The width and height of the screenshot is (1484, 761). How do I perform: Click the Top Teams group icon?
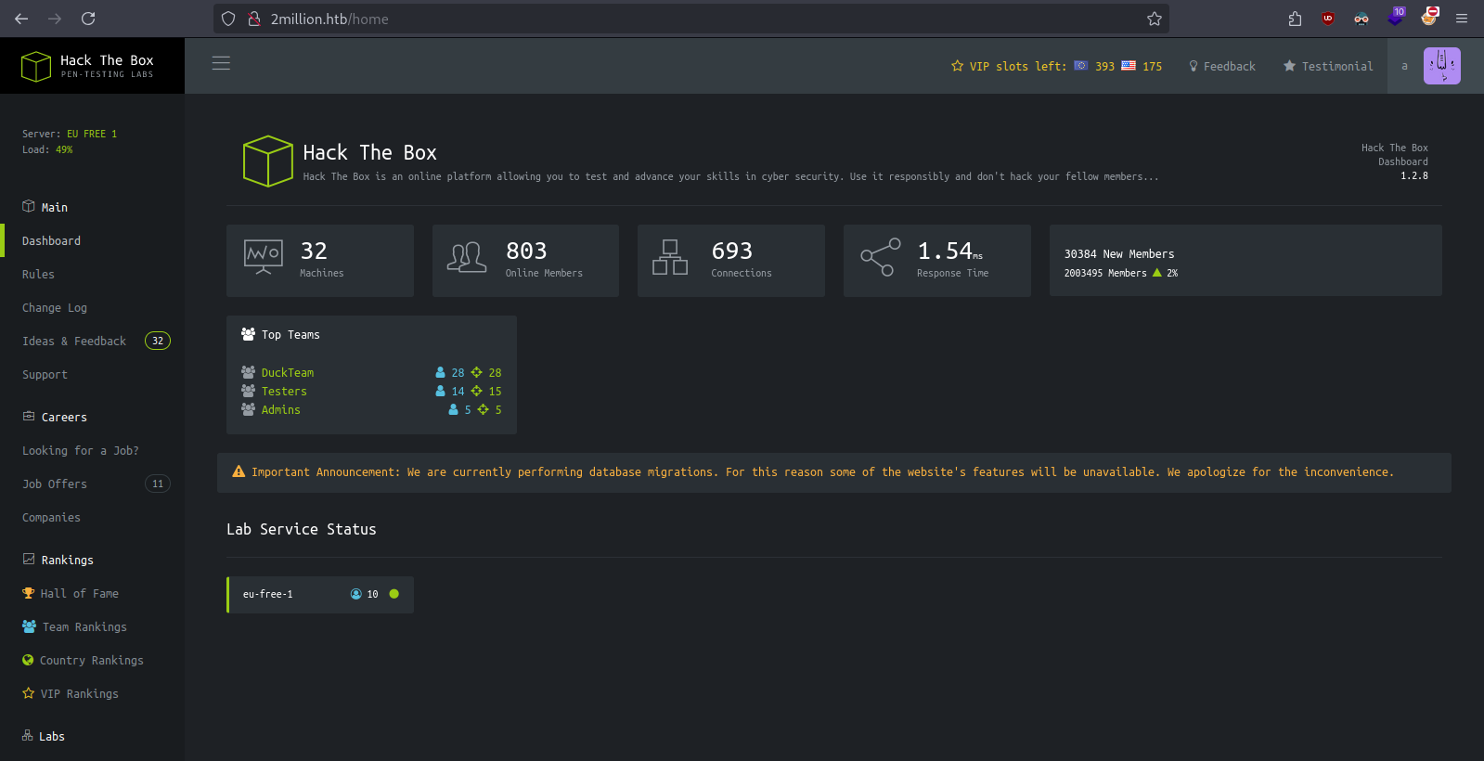(248, 334)
